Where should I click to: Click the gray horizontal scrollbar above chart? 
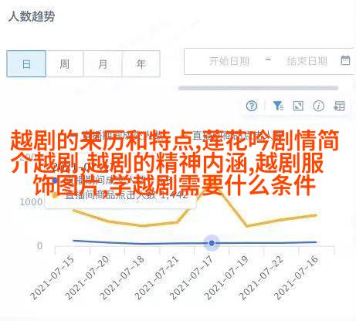258,88
